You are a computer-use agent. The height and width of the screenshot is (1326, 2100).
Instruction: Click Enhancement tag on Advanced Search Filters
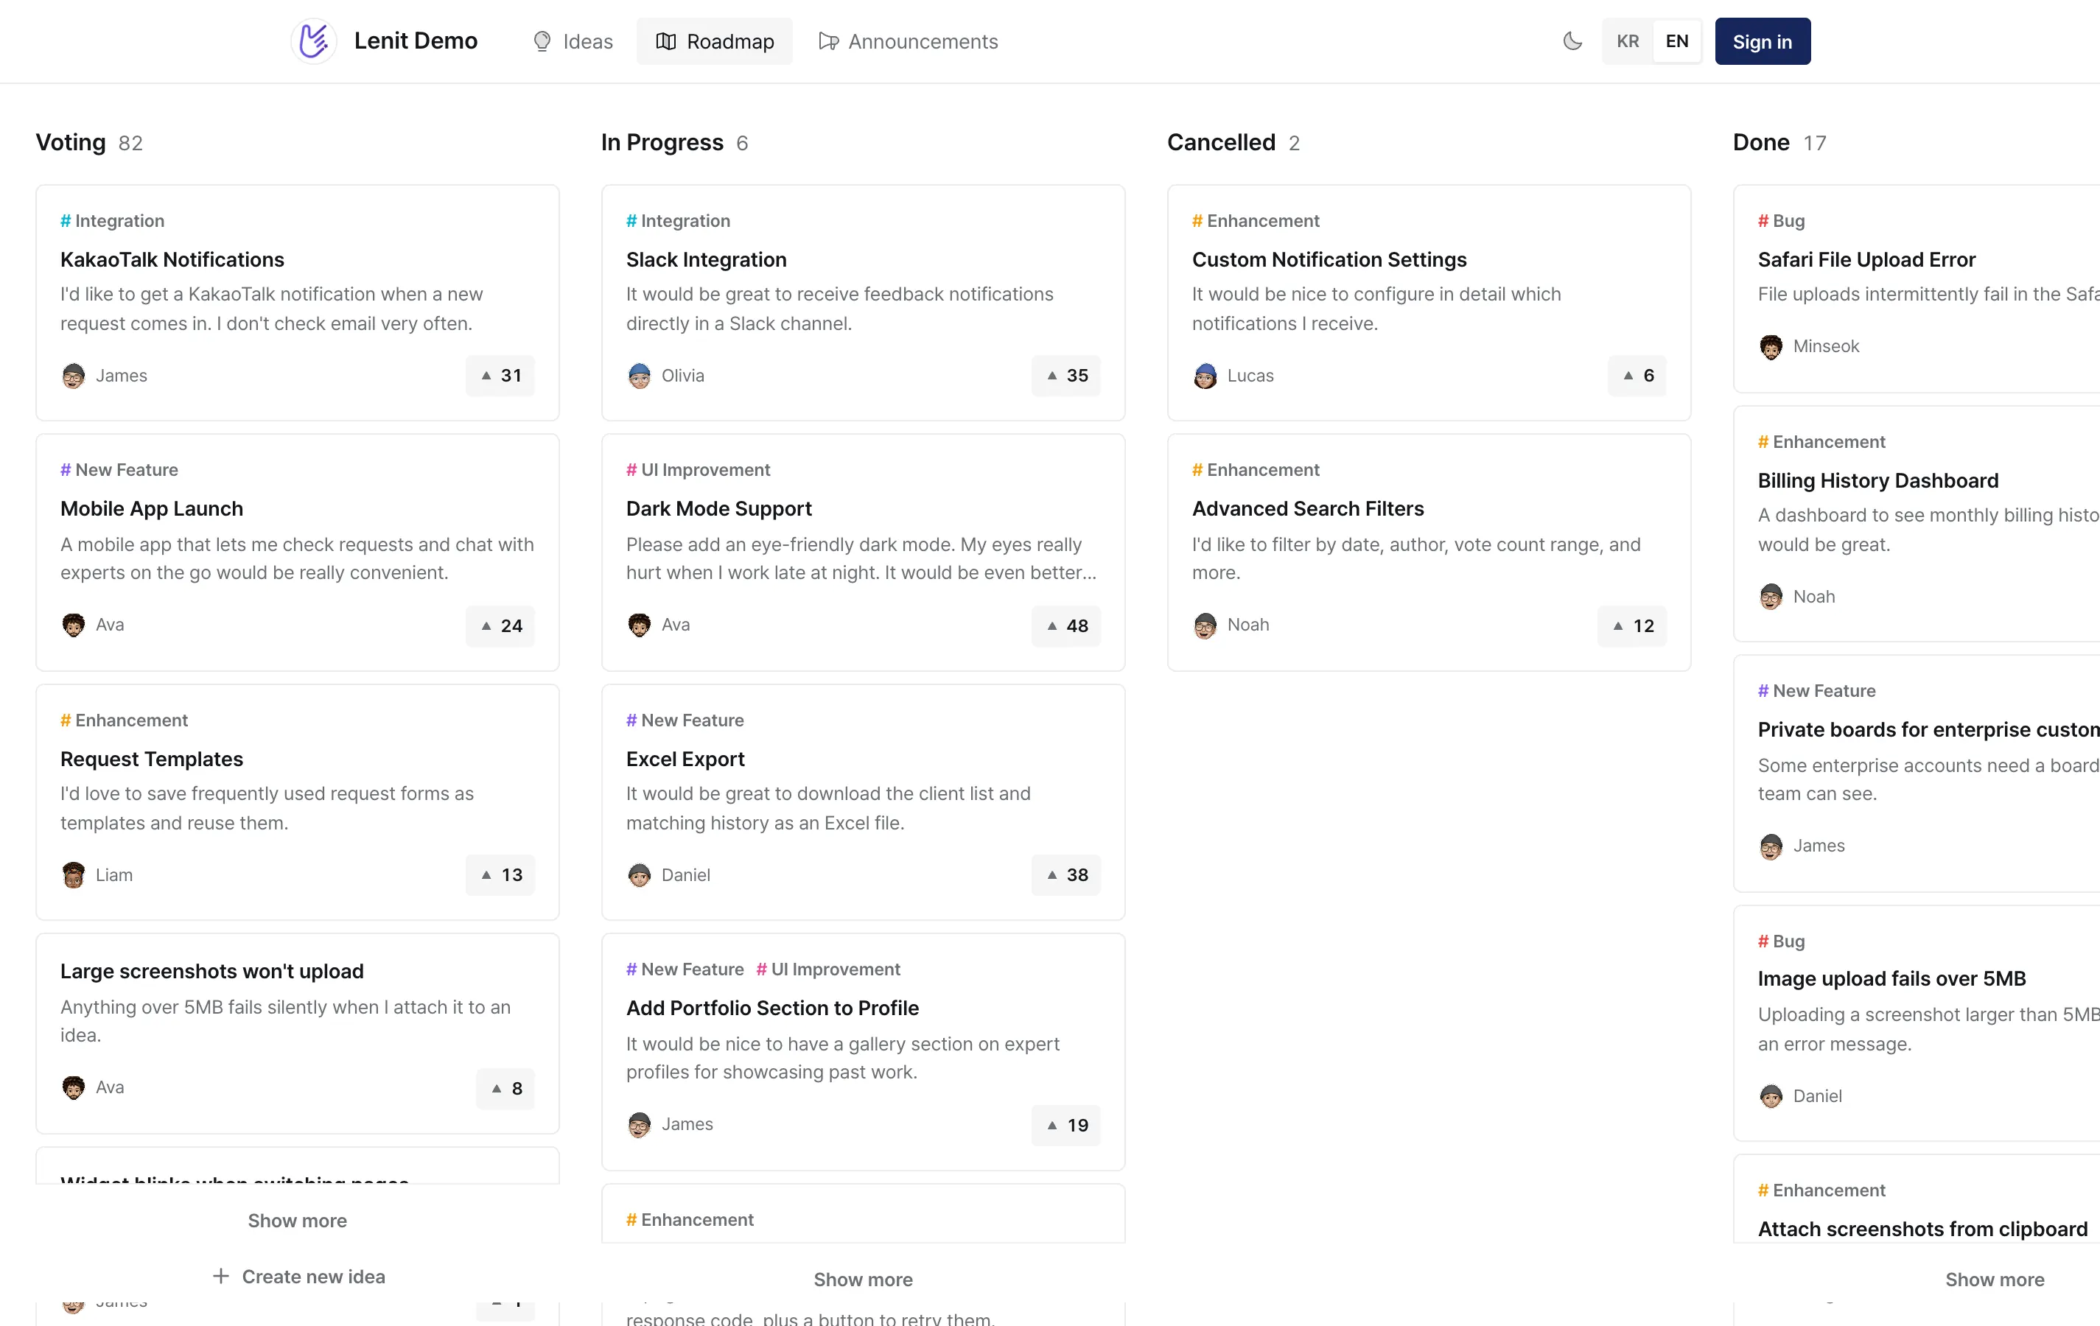[x=1256, y=470]
